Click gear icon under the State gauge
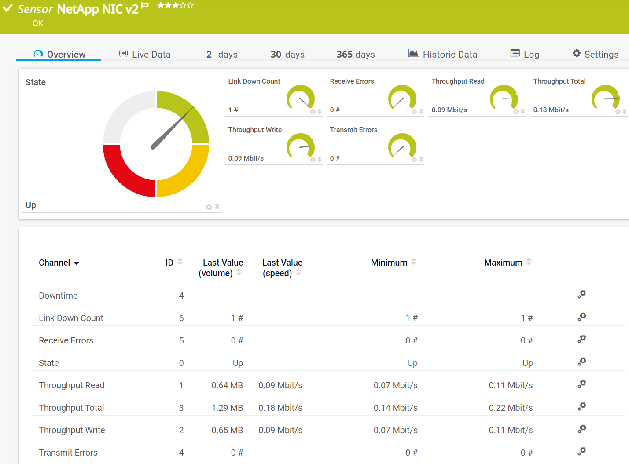Screen dimensions: 629x464 [209, 207]
